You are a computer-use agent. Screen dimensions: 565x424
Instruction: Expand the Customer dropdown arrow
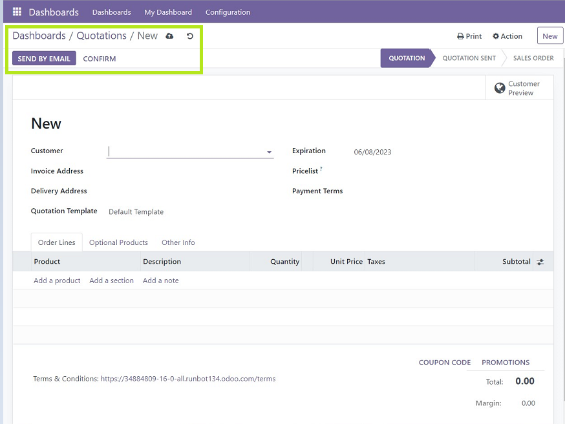coord(269,153)
